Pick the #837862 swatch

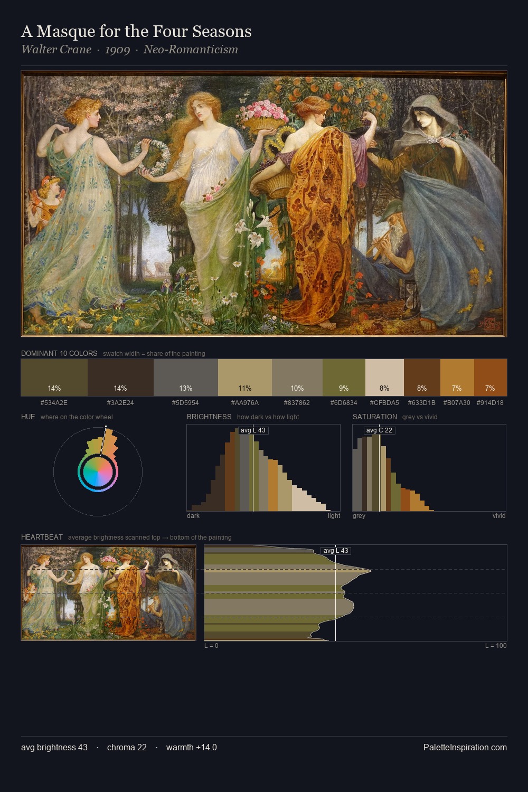297,378
